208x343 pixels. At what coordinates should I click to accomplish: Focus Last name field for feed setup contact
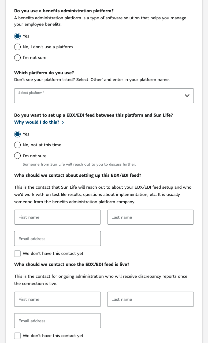pyautogui.click(x=150, y=217)
